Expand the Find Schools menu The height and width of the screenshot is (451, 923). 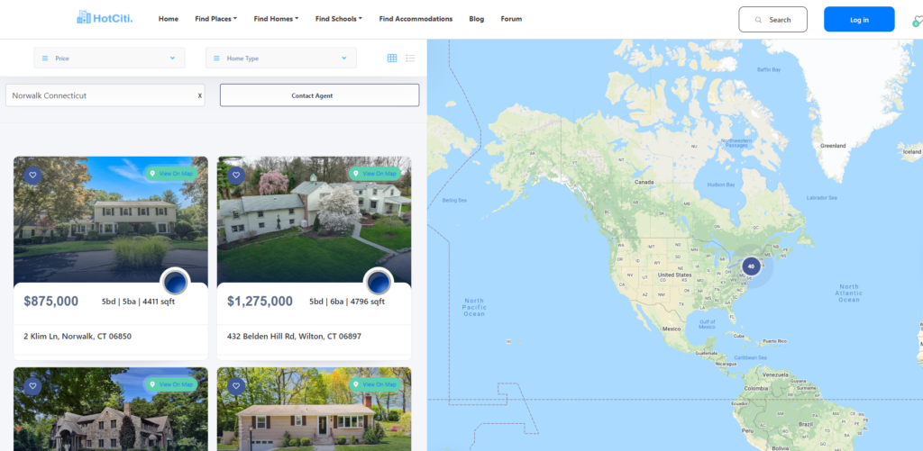[x=339, y=19]
